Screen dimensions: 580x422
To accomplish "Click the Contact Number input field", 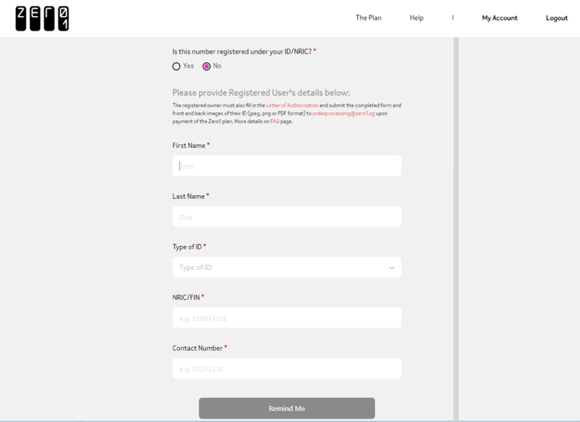I will (287, 368).
